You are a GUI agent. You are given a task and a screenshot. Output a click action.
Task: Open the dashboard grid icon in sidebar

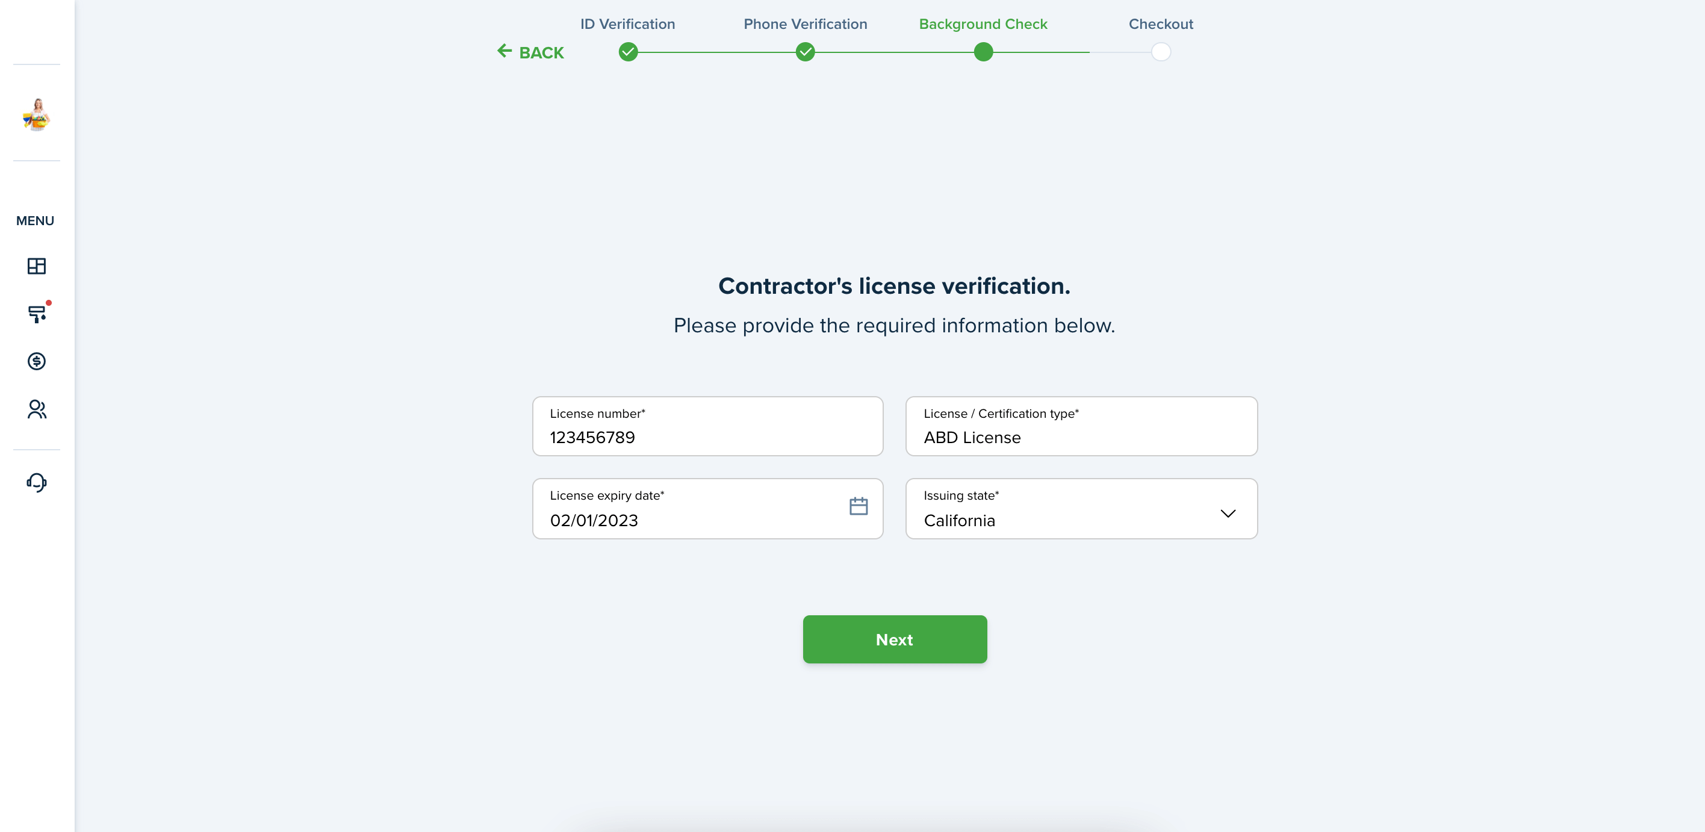pos(36,266)
